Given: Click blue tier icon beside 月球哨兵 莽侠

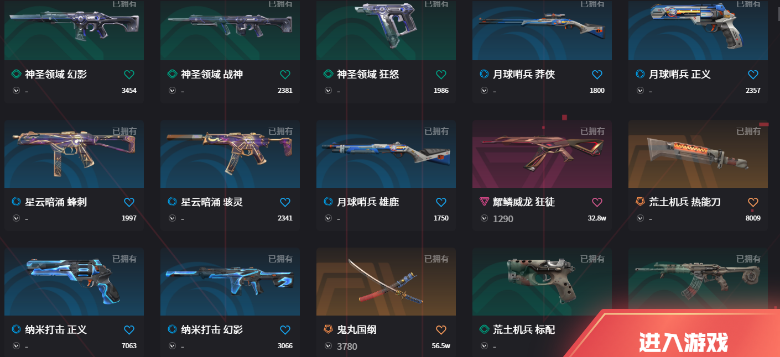Looking at the screenshot, I should (x=484, y=74).
